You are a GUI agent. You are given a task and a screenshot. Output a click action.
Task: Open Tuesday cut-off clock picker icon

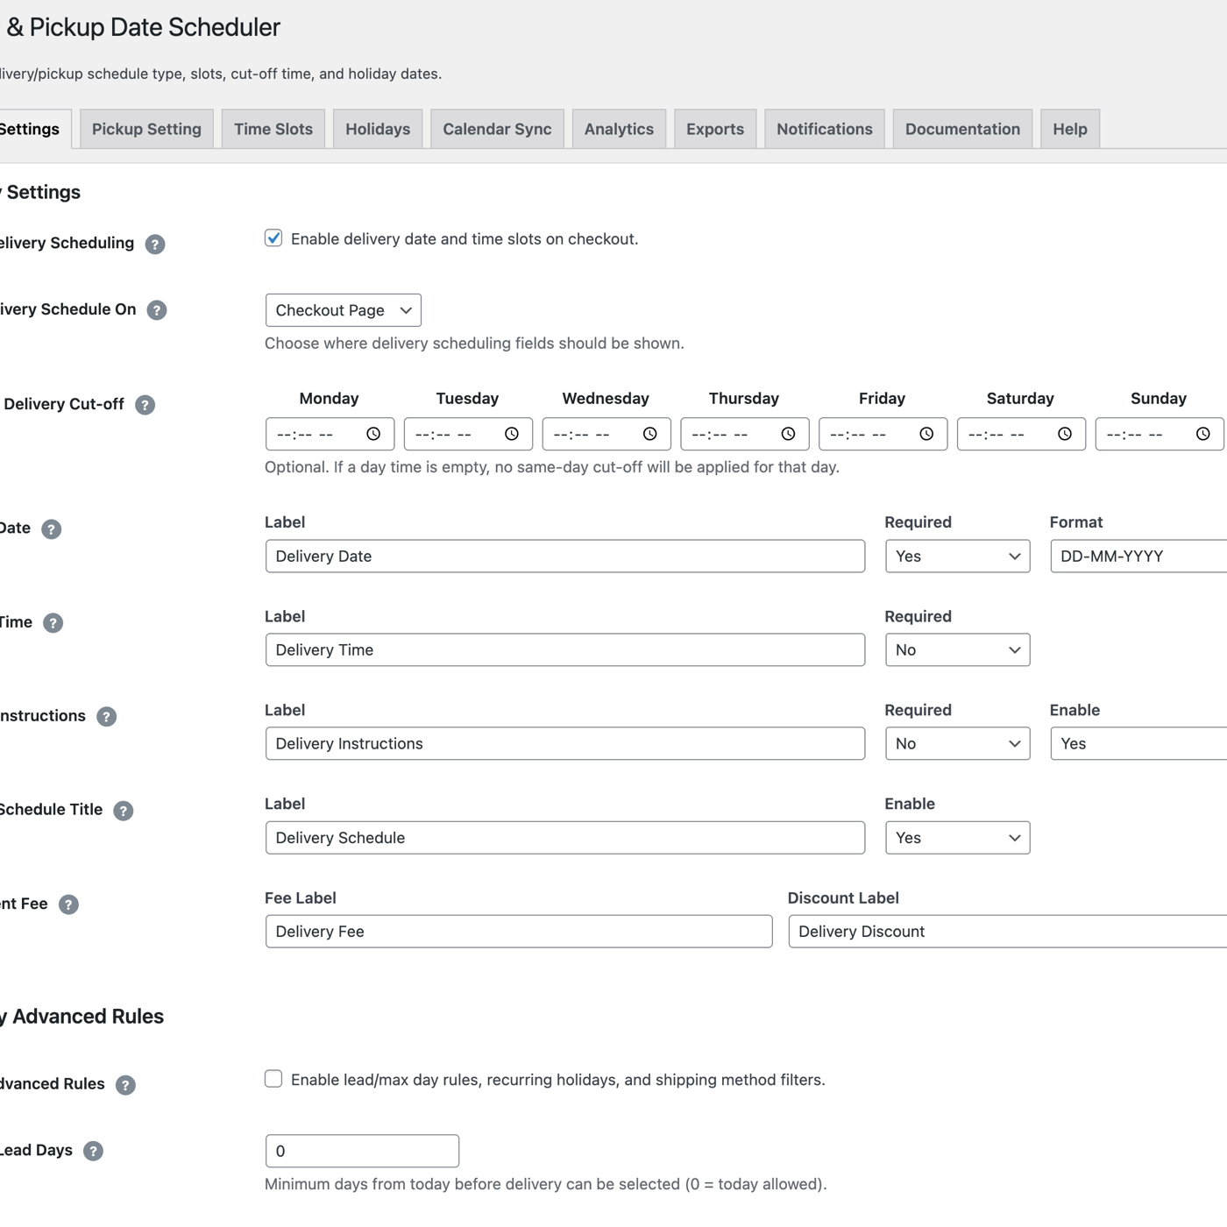click(512, 434)
